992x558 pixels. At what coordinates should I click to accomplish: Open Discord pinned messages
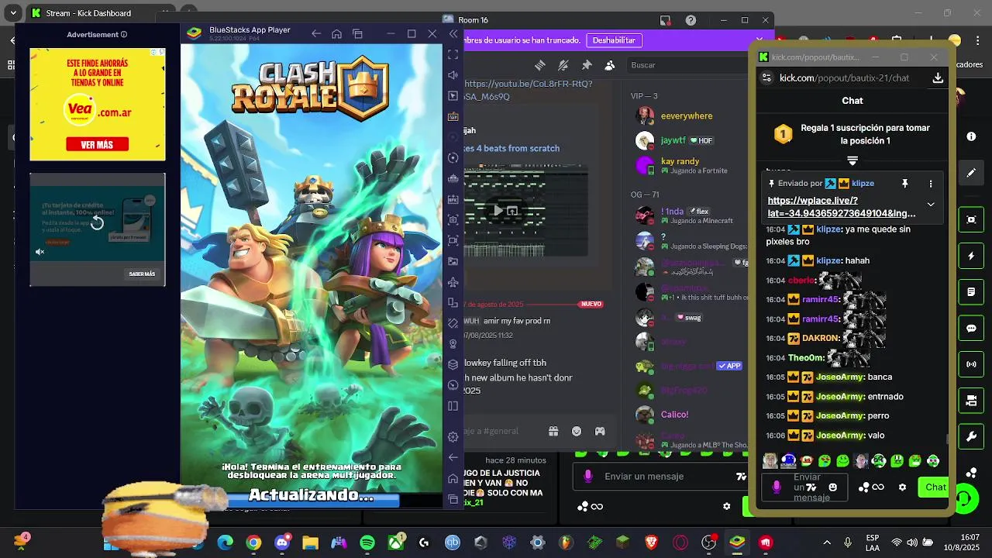pos(587,65)
